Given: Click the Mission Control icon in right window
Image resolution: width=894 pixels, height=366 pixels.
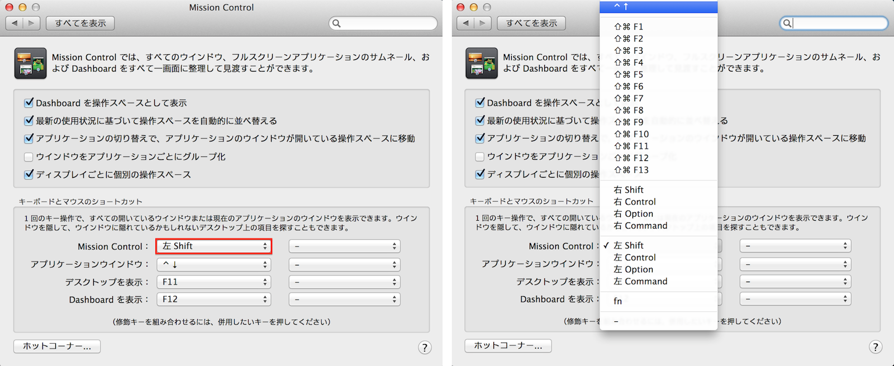Looking at the screenshot, I should coord(481,63).
